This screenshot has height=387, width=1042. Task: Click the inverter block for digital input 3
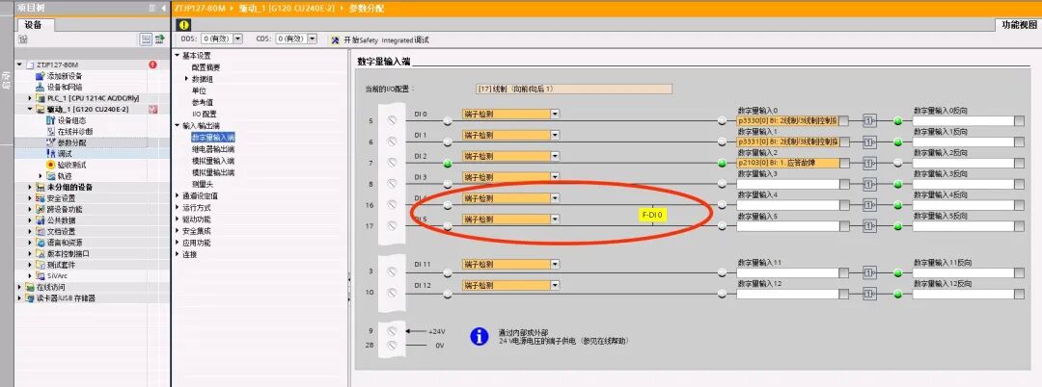[869, 184]
